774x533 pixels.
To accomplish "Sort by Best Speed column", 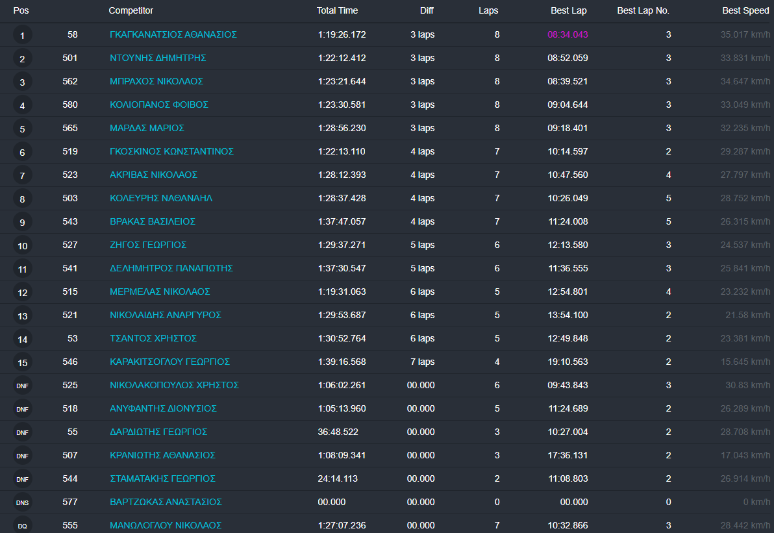I will pos(745,10).
